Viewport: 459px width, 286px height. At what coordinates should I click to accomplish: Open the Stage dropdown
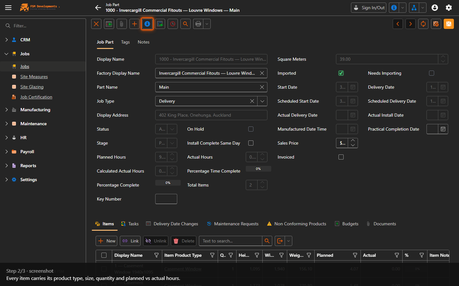[x=172, y=143]
